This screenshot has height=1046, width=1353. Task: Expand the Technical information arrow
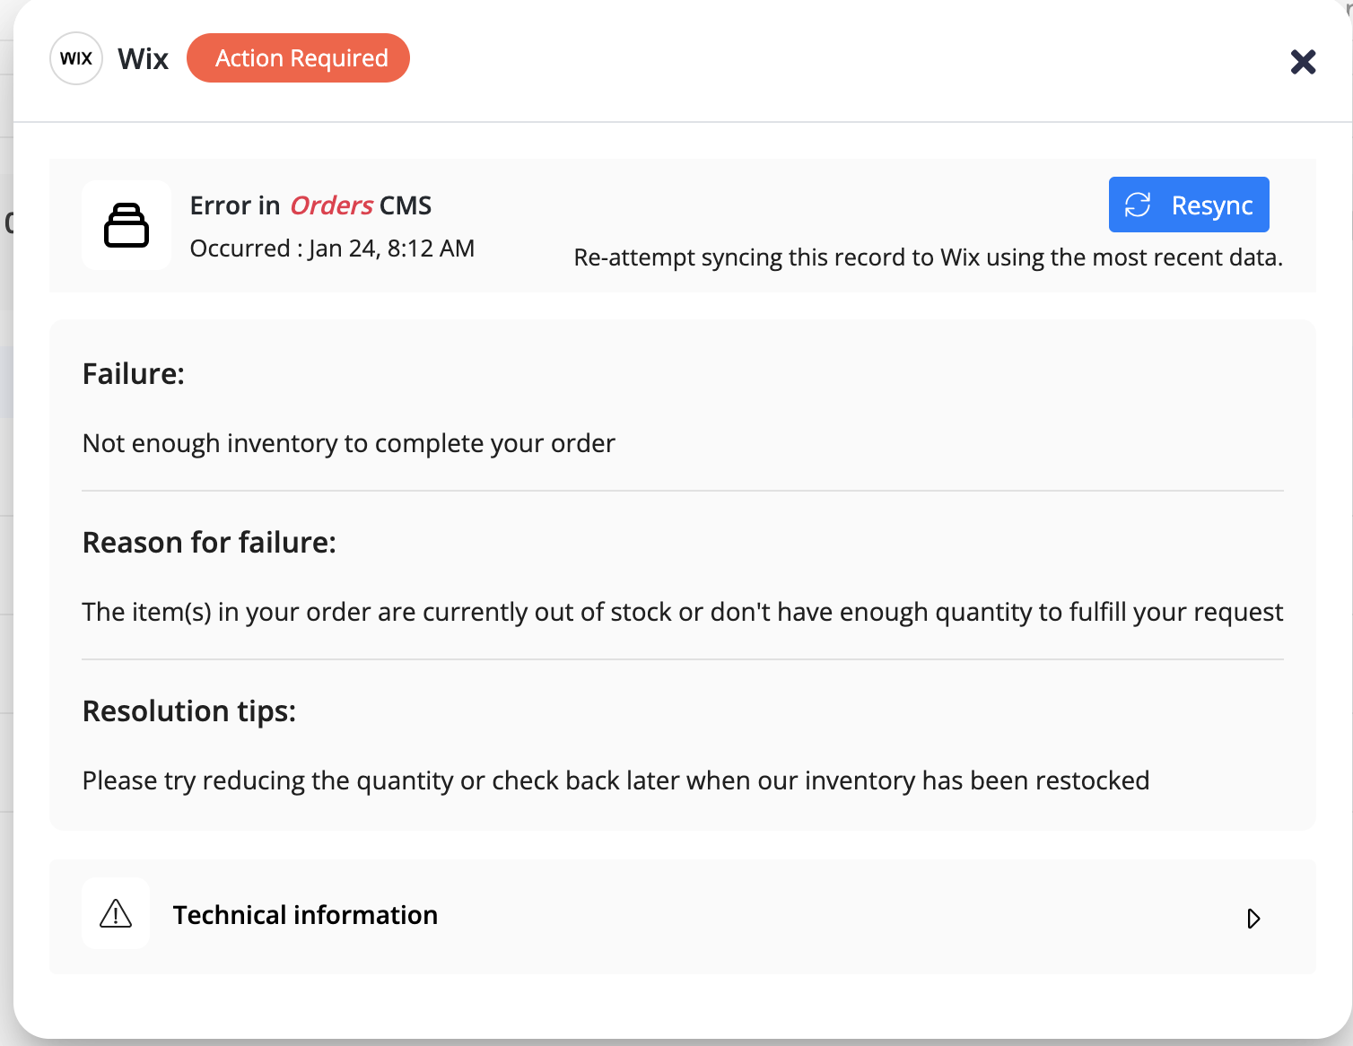click(x=1253, y=918)
